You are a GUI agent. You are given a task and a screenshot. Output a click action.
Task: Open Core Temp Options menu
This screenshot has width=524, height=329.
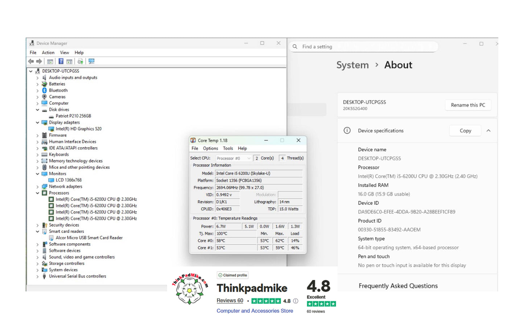click(x=210, y=148)
